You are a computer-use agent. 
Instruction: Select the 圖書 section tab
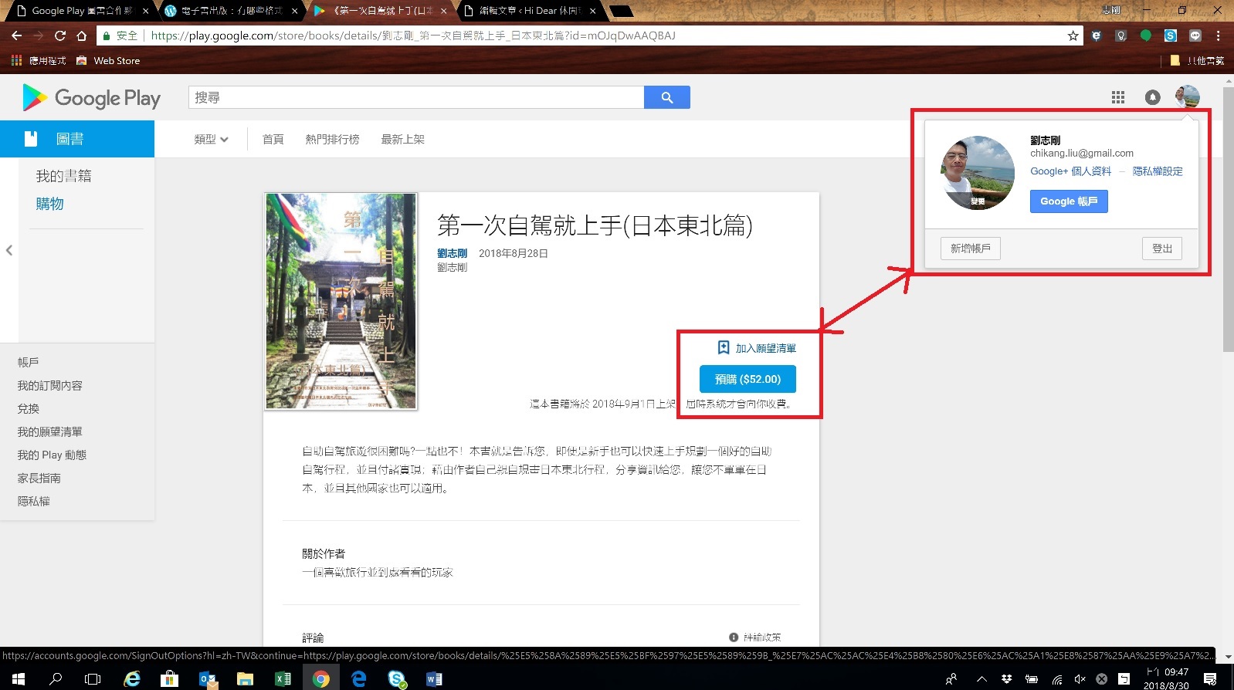point(77,139)
